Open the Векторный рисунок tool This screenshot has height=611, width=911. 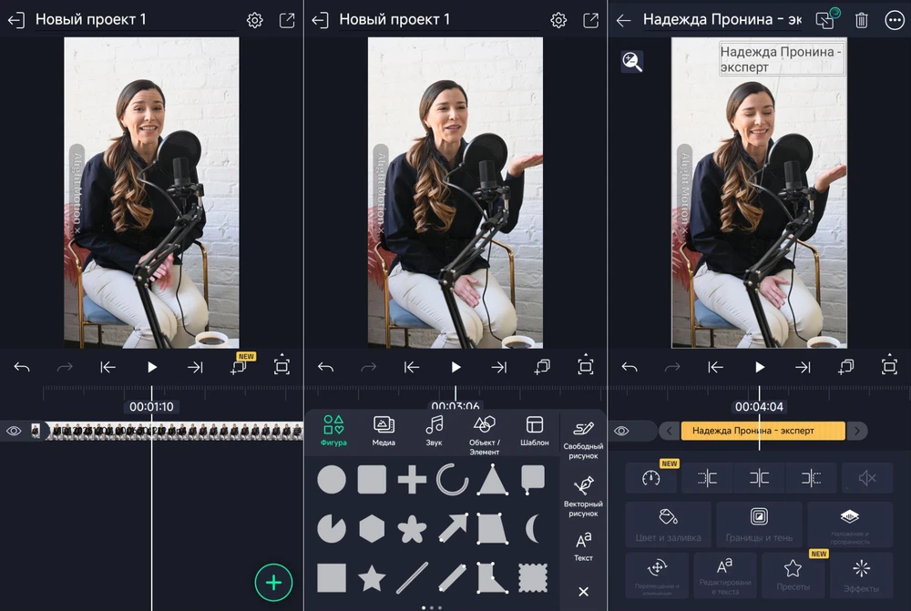[583, 495]
